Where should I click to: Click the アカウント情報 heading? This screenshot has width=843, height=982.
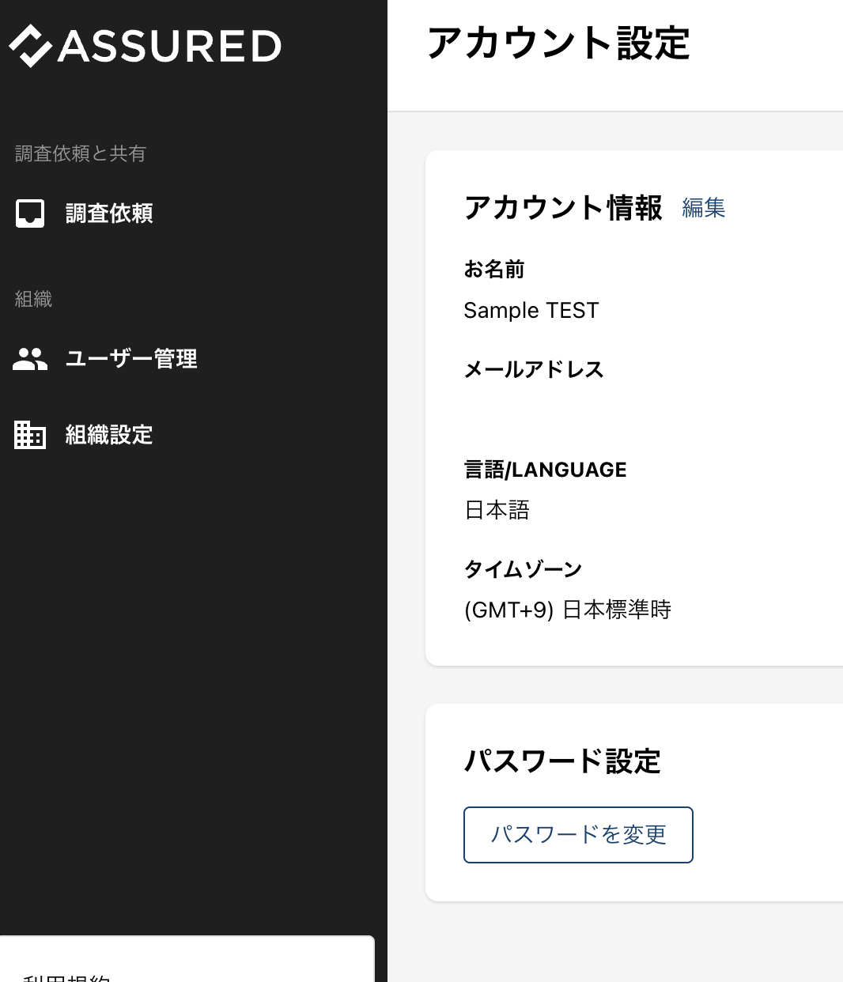(563, 208)
